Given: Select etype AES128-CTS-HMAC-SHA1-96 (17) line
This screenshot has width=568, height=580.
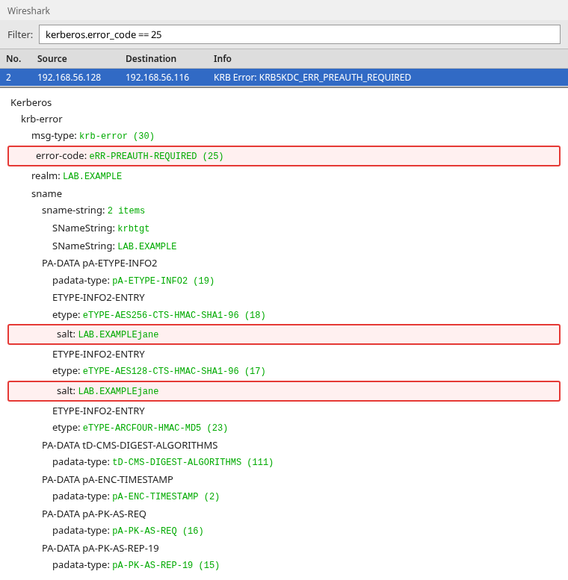Looking at the screenshot, I should [159, 371].
